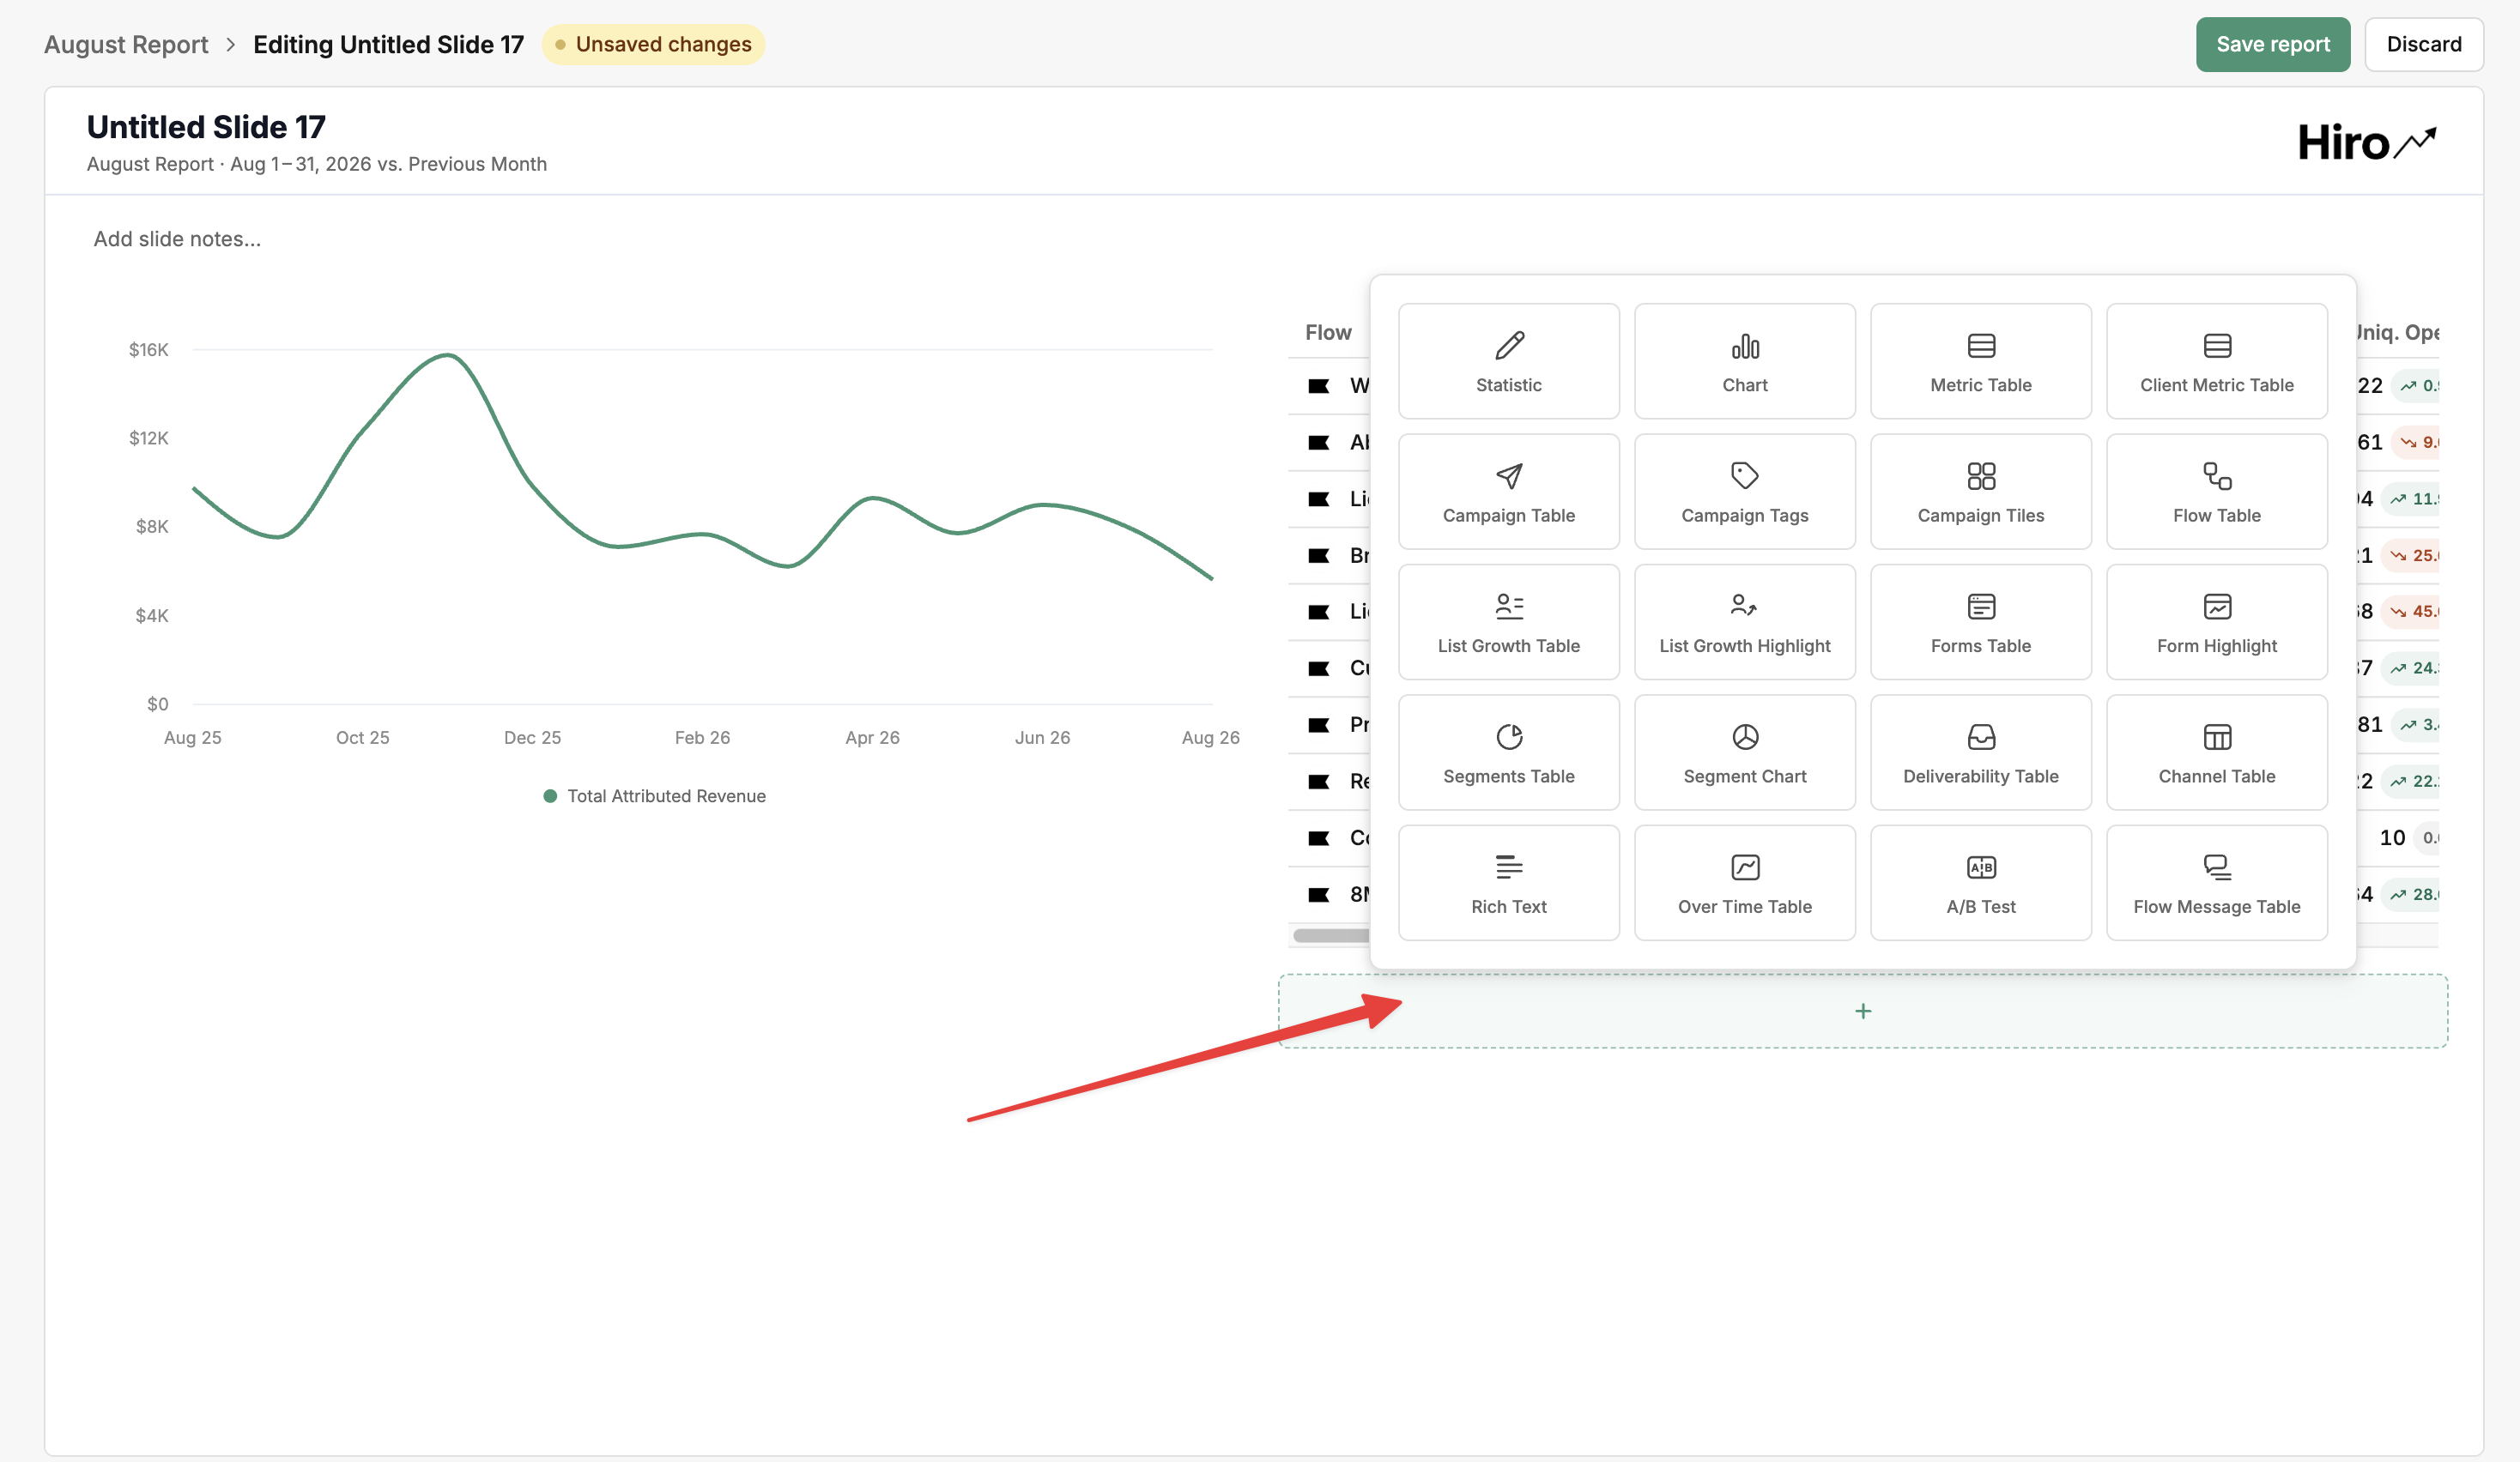
Task: Choose the Flow Table widget
Action: click(x=2216, y=492)
